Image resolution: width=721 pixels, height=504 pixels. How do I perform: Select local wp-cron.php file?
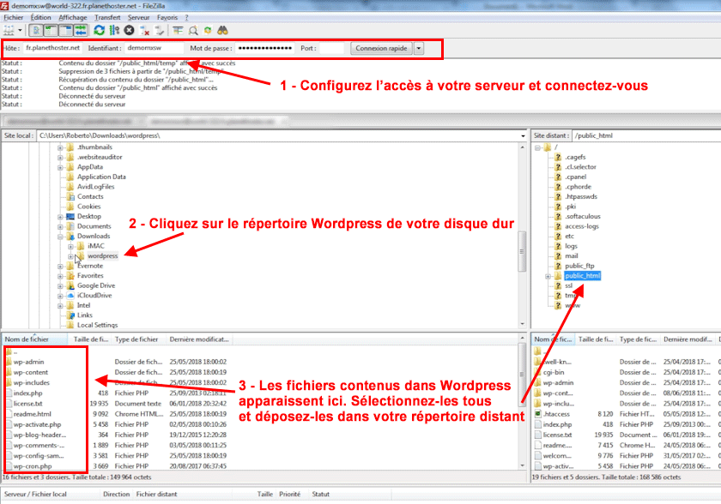(33, 466)
